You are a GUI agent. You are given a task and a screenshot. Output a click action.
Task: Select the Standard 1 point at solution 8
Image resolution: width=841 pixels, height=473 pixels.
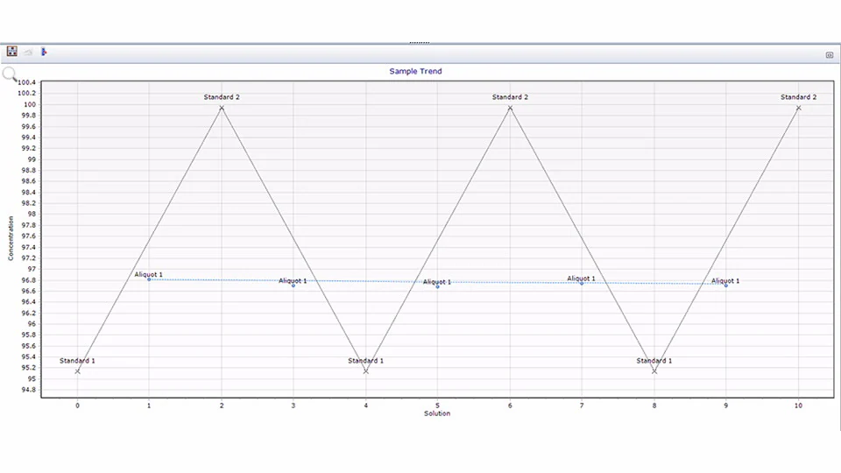pyautogui.click(x=654, y=371)
